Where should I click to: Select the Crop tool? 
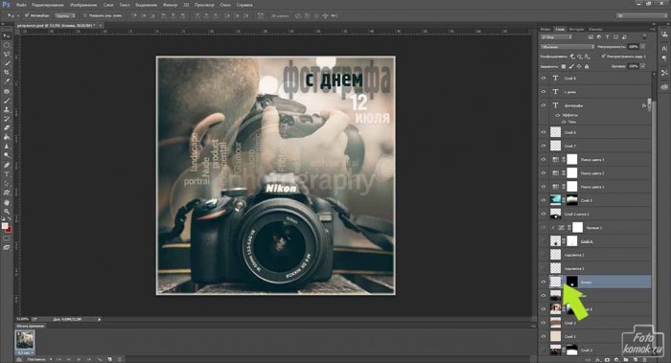(6, 73)
